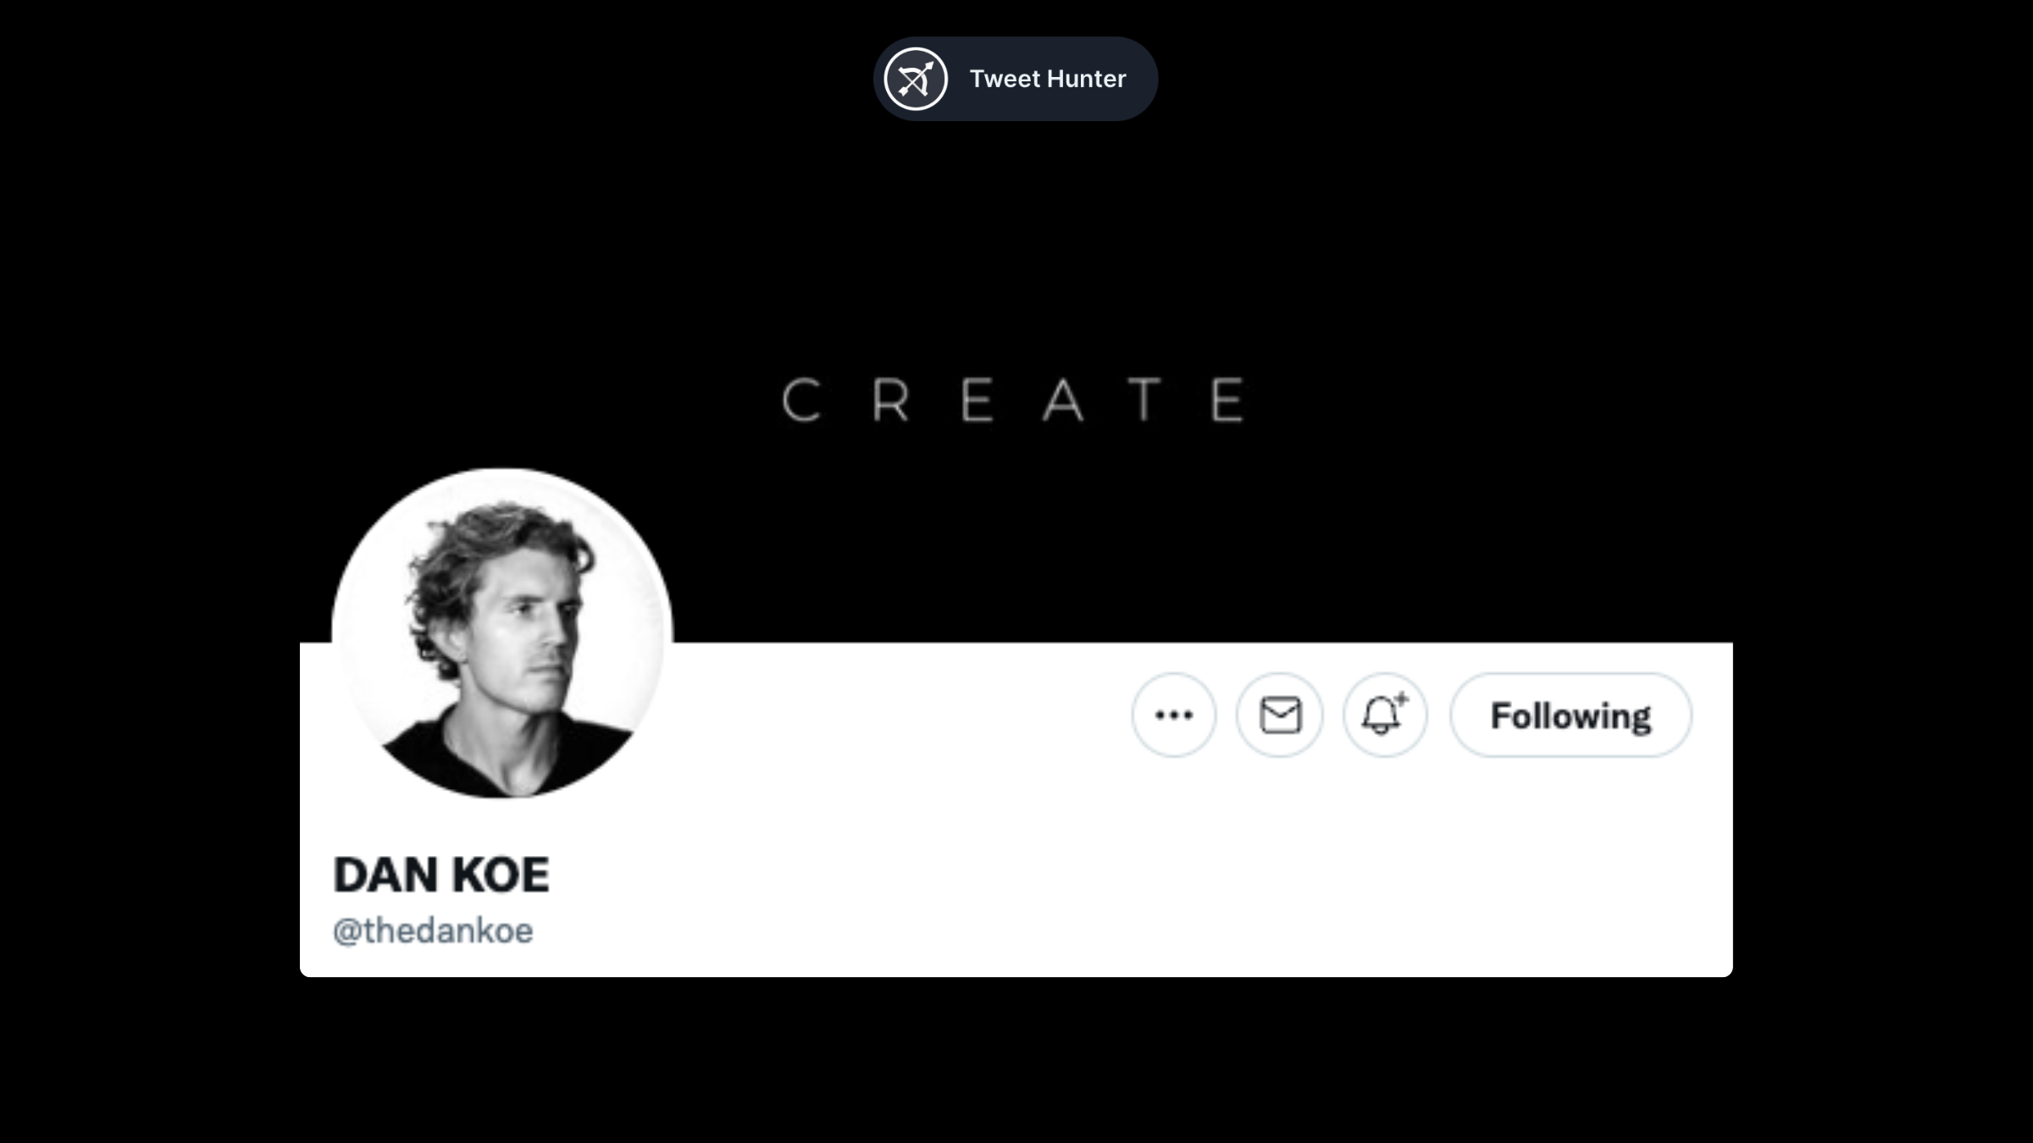Toggle notifications with the bell-plus control
Viewport: 2033px width, 1143px height.
1384,715
